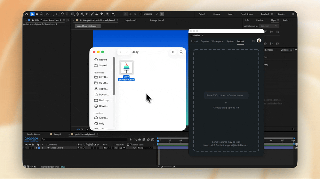The height and width of the screenshot is (179, 320).
Task: Click the search icon in Finder window
Action: click(x=181, y=52)
